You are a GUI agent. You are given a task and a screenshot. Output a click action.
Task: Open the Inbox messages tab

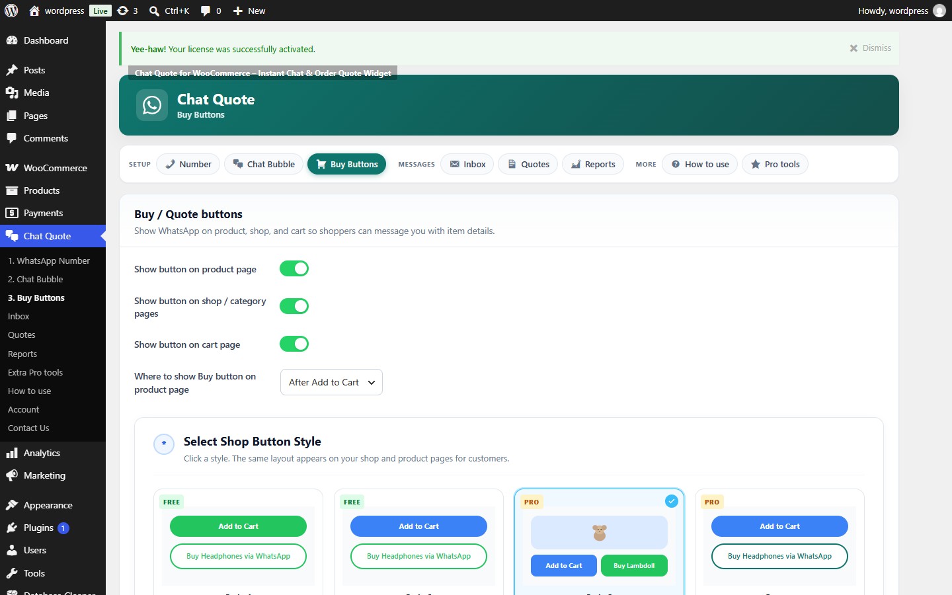[x=467, y=164]
